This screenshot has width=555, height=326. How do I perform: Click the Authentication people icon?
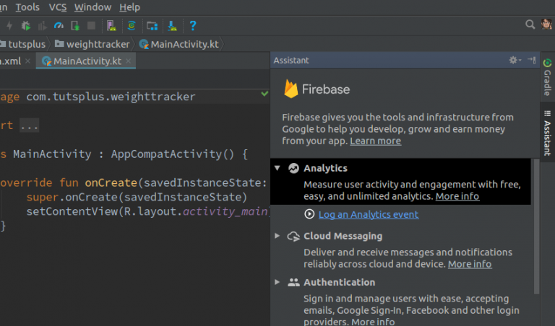click(x=293, y=282)
